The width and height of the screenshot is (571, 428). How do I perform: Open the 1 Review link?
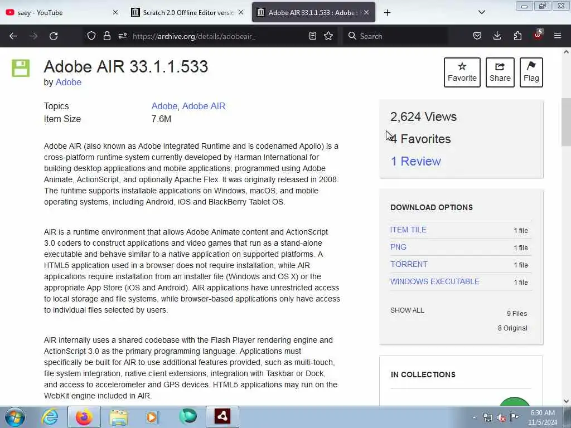416,161
